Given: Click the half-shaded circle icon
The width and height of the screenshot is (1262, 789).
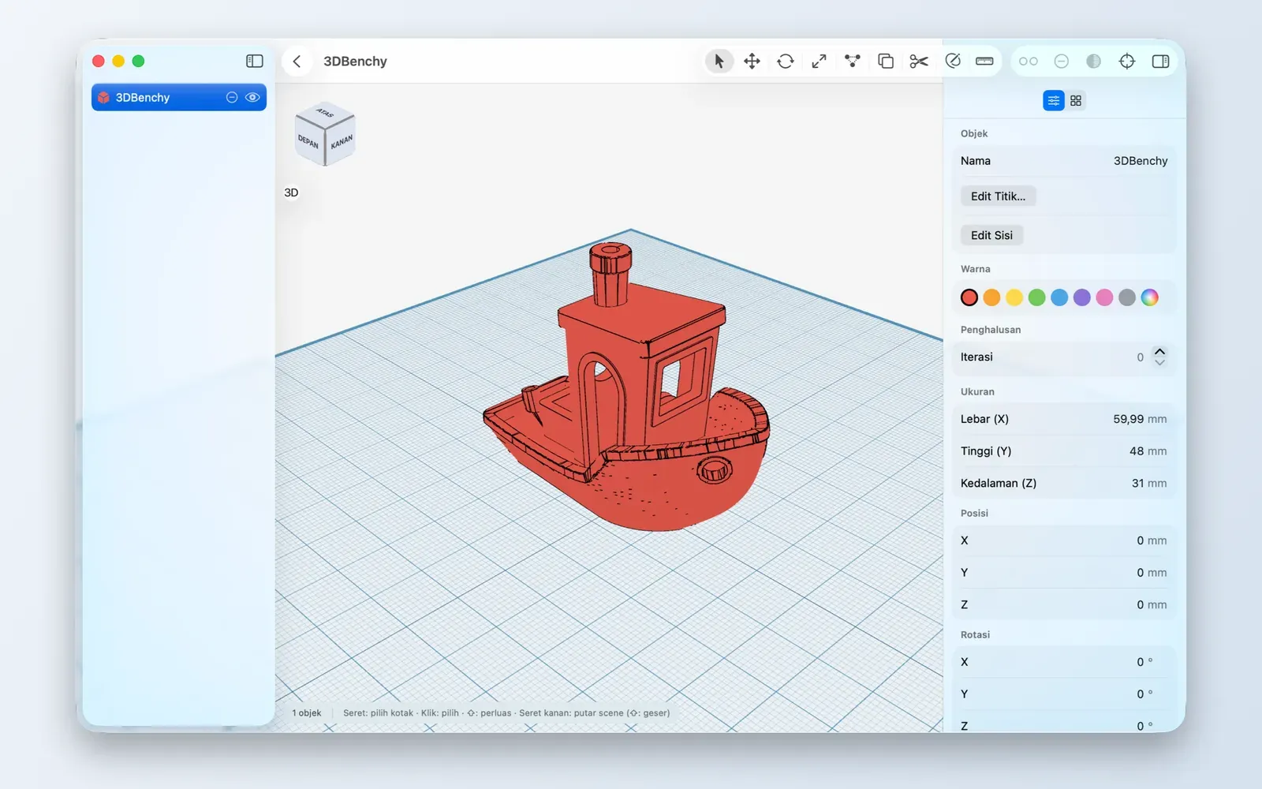Looking at the screenshot, I should [1093, 61].
